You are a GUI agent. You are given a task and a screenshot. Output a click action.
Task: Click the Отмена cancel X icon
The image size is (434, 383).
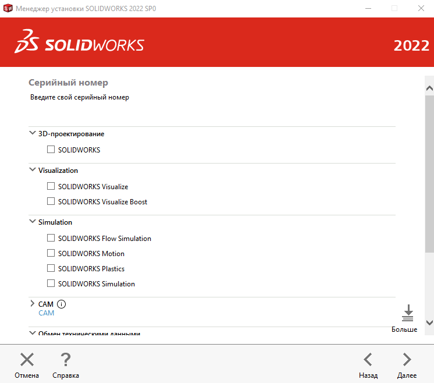(27, 360)
